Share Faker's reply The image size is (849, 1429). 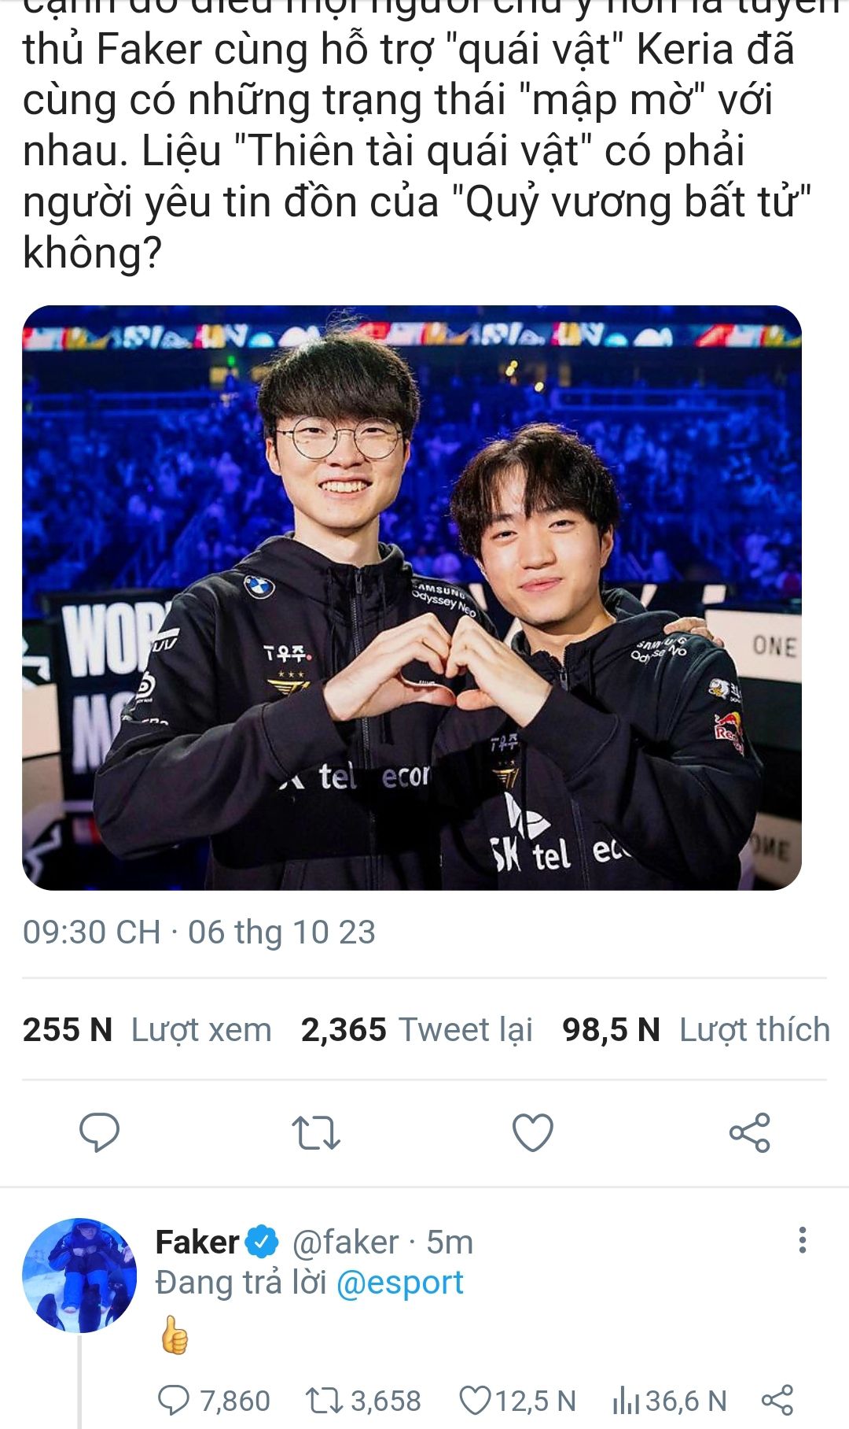[x=777, y=1401]
